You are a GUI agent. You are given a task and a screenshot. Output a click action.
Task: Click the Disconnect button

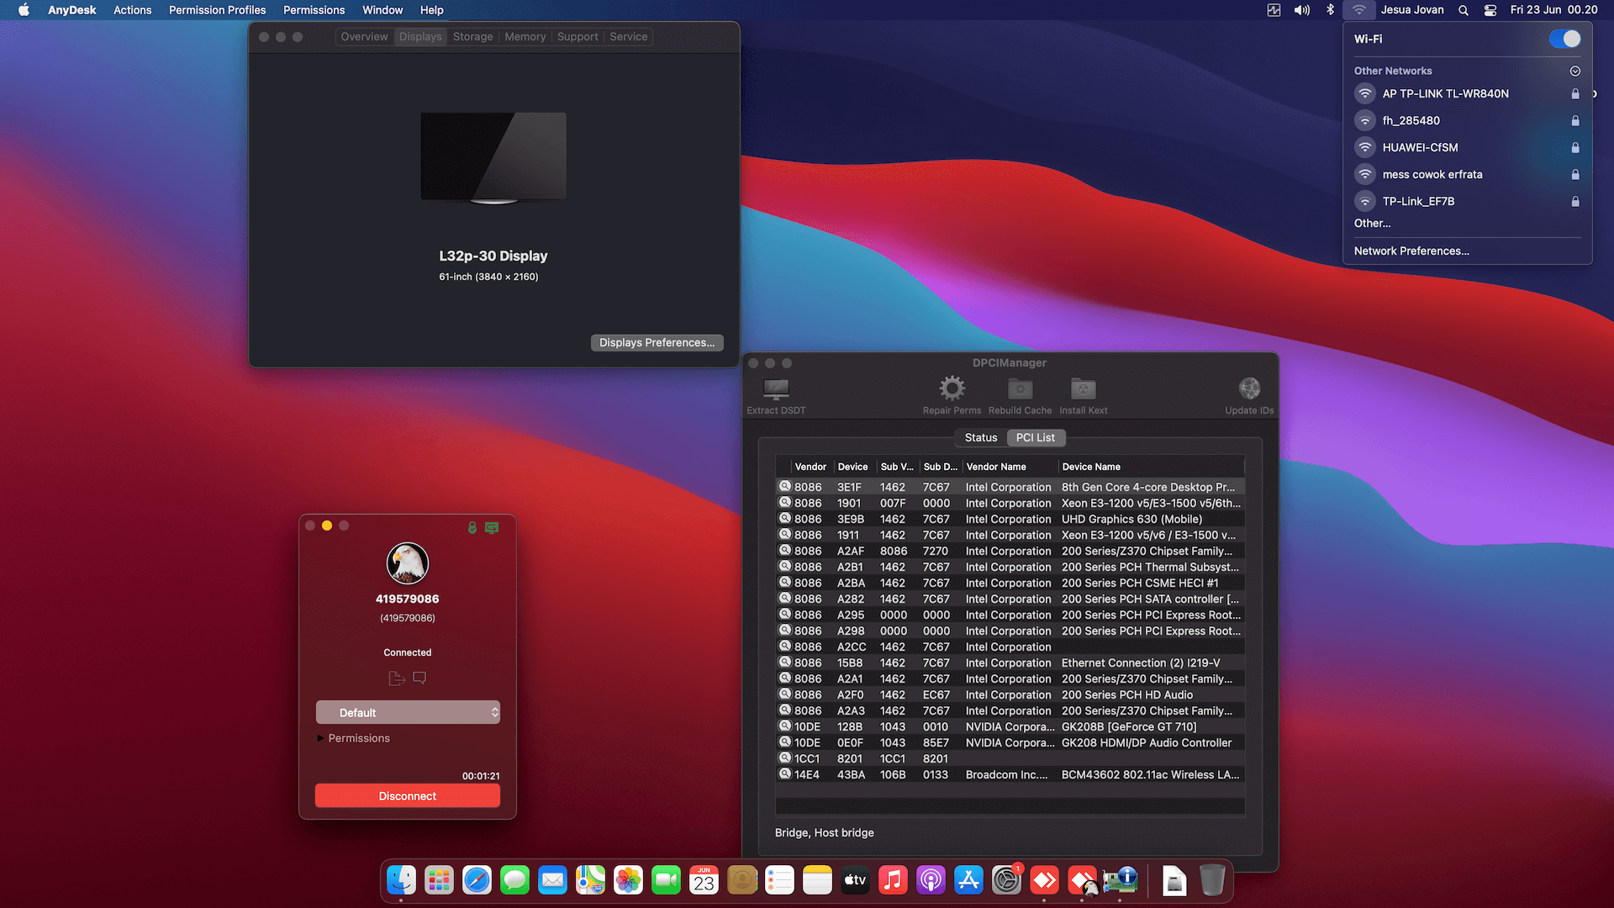407,795
